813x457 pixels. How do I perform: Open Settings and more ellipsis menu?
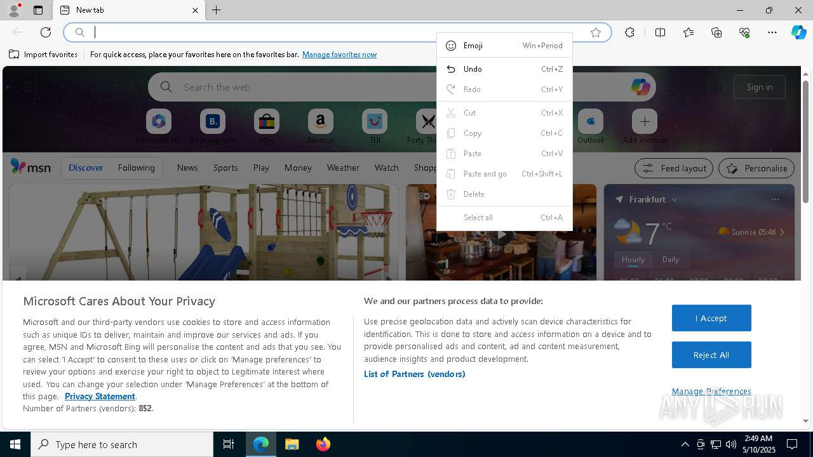pyautogui.click(x=772, y=32)
